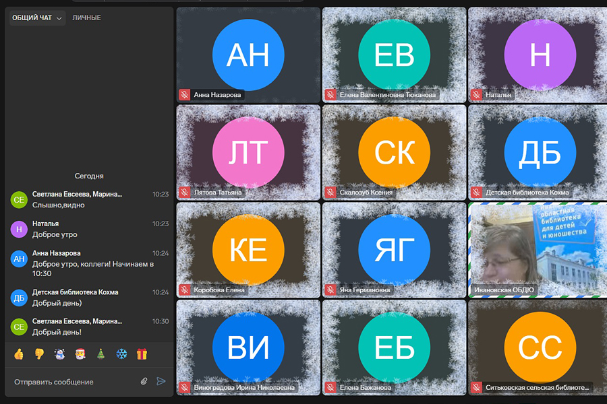This screenshot has height=404, width=607.
Task: Toggle muted mic icon for Елена Бажанова
Action: point(330,387)
